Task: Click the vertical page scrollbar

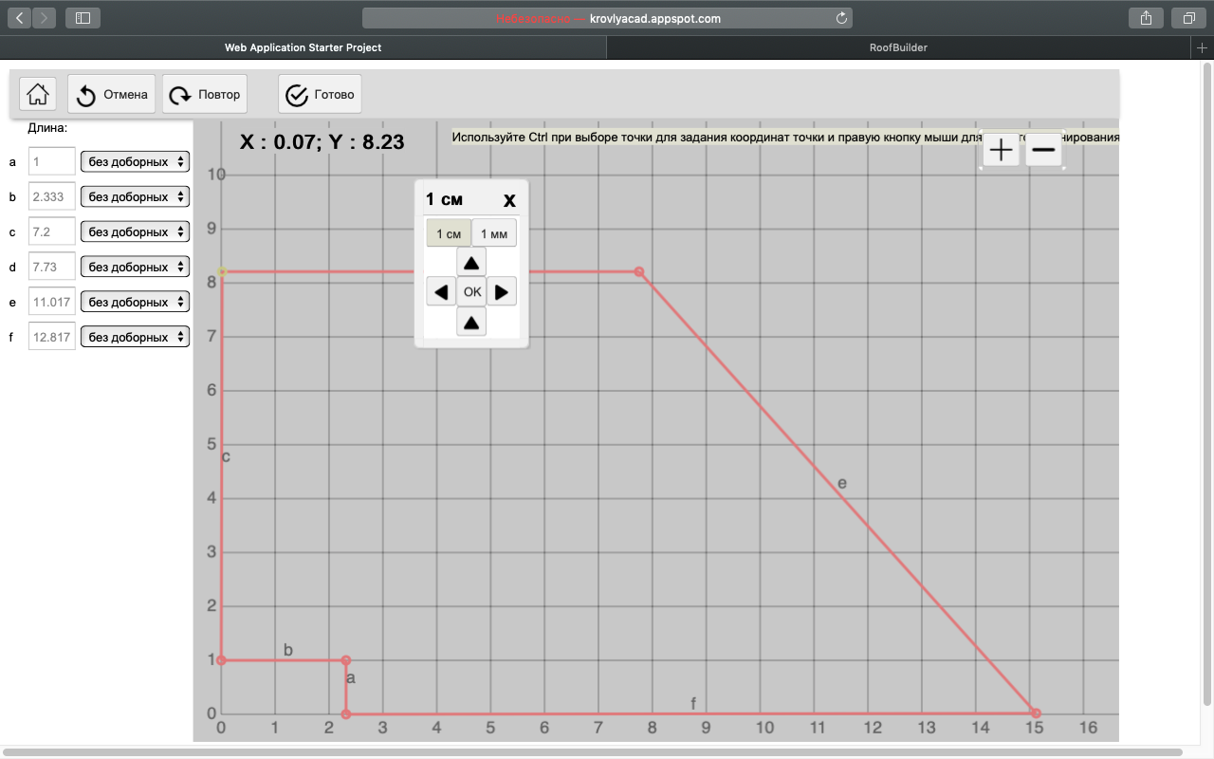Action: [1207, 384]
